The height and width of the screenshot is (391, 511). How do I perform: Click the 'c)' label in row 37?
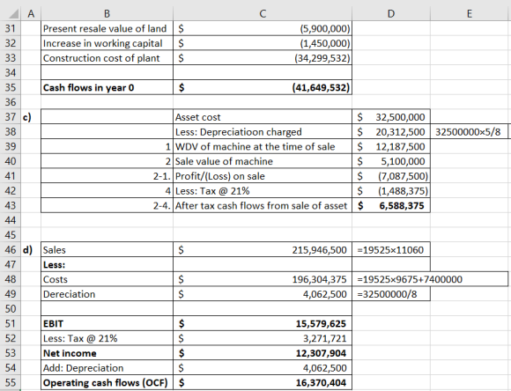[x=27, y=117]
